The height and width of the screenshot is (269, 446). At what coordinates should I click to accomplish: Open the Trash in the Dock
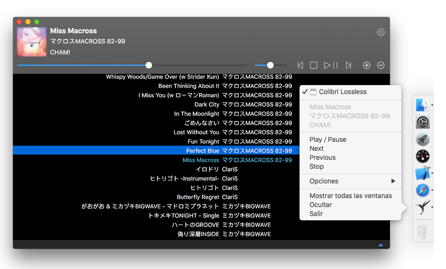pos(423,232)
